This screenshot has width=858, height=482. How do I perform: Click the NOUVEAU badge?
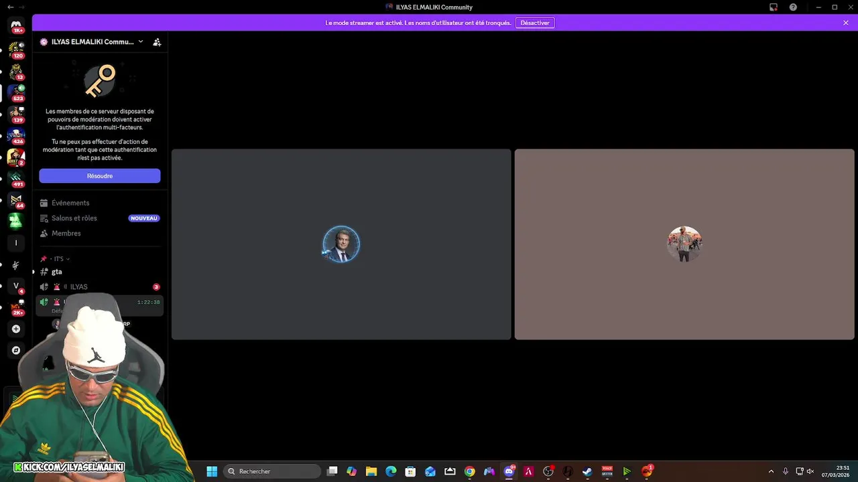point(143,218)
